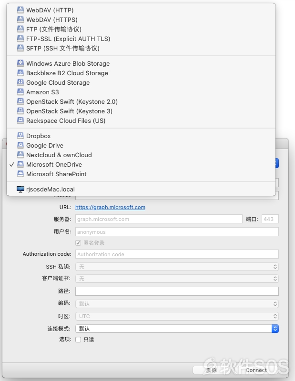Choose Backblaze B2 Cloud Storage entry text
Viewport: 295px width, 381px height.
pos(67,73)
